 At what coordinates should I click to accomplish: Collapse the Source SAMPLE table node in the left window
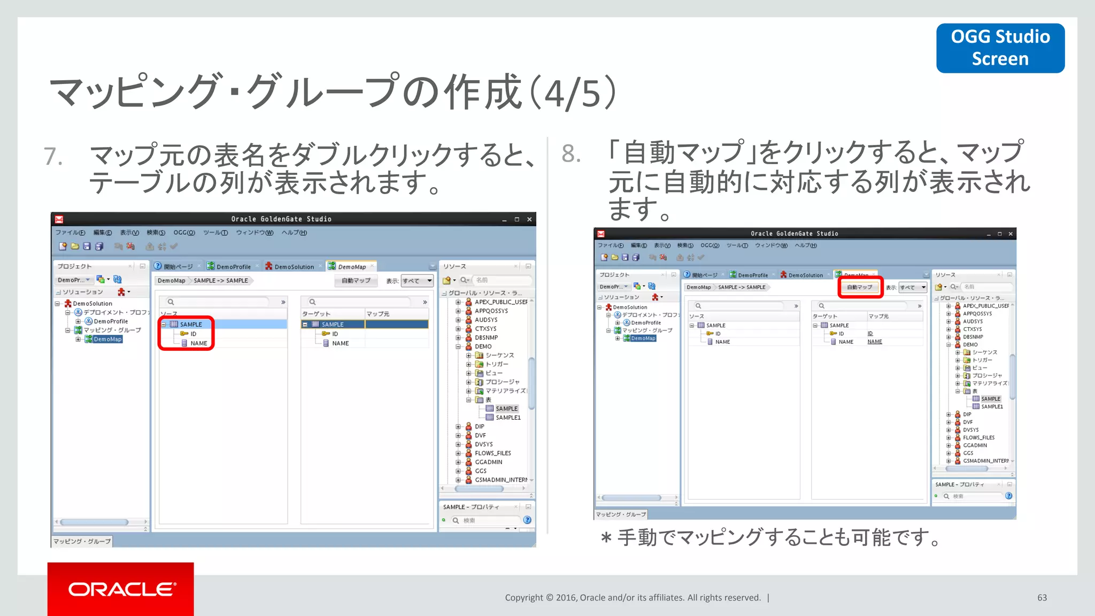coord(164,325)
